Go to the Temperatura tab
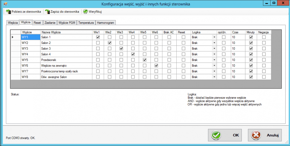 tap(86, 23)
